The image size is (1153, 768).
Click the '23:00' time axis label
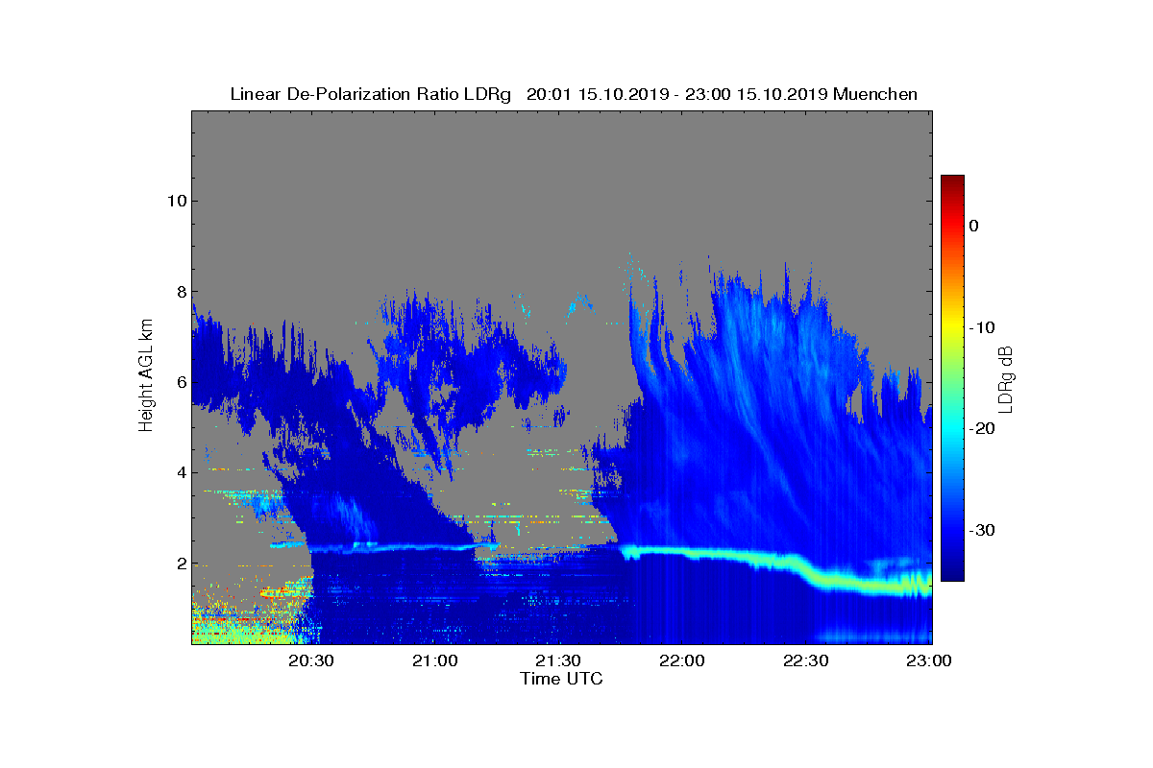pyautogui.click(x=928, y=660)
